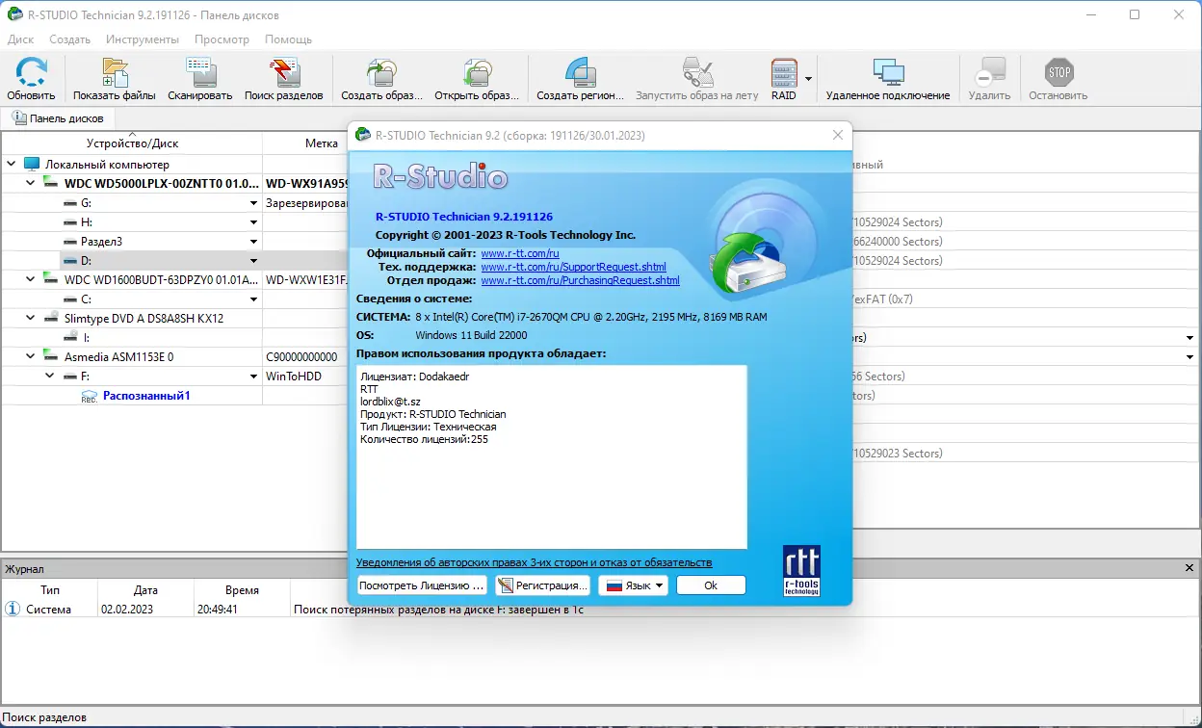Collapse the WDC WD5000LPLX device tree
This screenshot has width=1202, height=728.
(30, 182)
